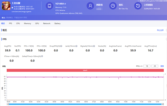Screen dimensions: 167x106
Task: Click the FTime>=100ms[%] value 0.0
Action: [x=11, y=61]
